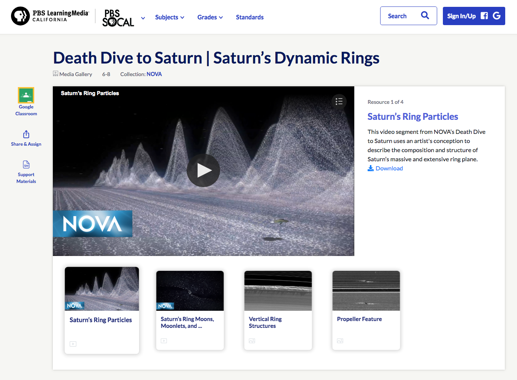
Task: Open the NOVA collection link
Action: tap(154, 74)
